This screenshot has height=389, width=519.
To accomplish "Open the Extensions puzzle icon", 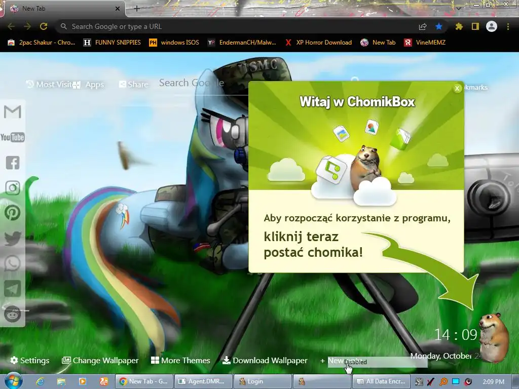I will coord(459,26).
